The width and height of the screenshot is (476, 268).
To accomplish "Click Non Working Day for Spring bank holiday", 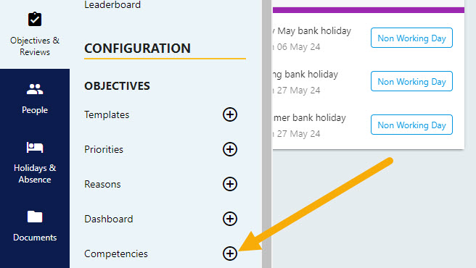I will pyautogui.click(x=411, y=81).
